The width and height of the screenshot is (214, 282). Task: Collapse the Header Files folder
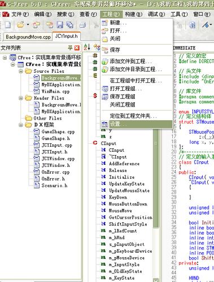pos(21,98)
